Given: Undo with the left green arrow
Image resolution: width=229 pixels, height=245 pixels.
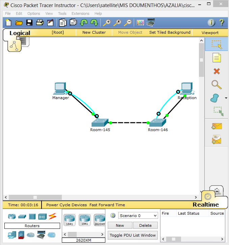Looking at the screenshot, I should 84,23.
